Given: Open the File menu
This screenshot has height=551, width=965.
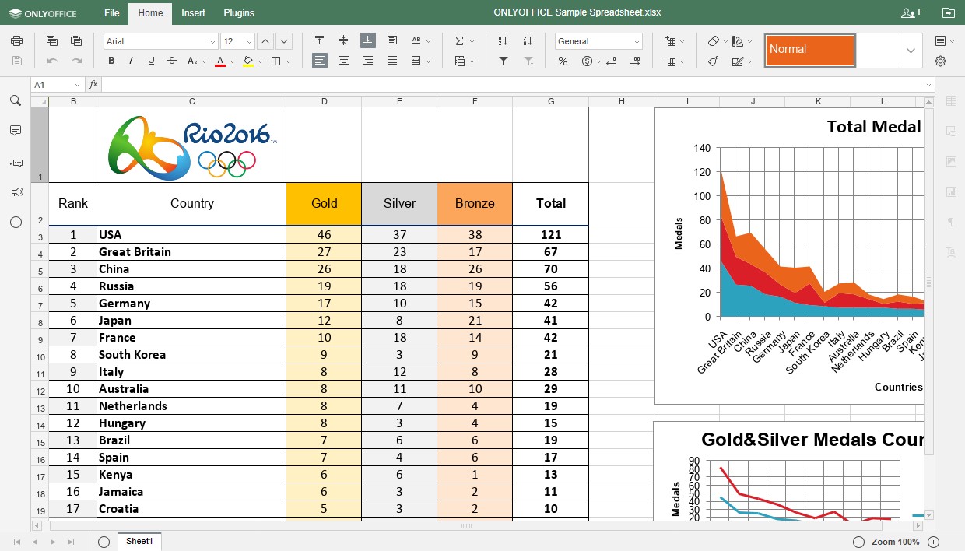Looking at the screenshot, I should (x=112, y=12).
